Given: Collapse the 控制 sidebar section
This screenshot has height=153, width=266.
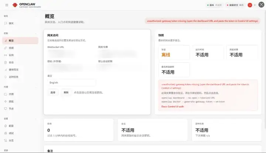Looking at the screenshot, I should click(20, 33).
